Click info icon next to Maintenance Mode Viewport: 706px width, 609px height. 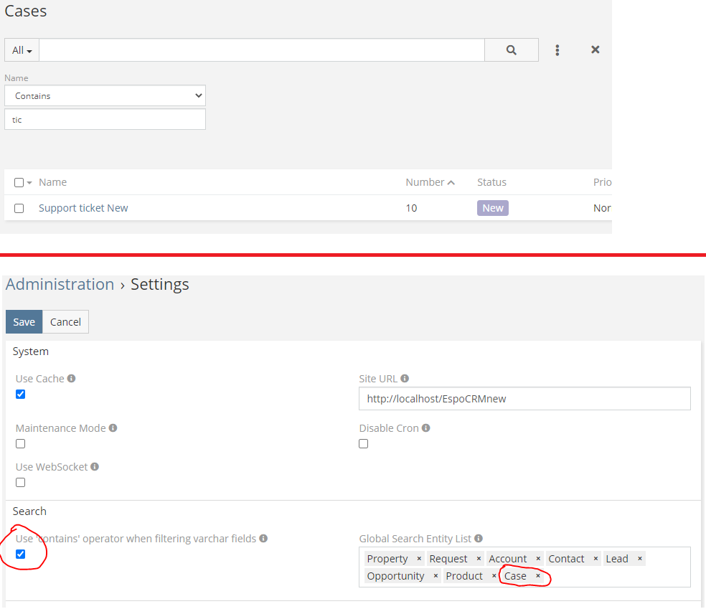coord(113,428)
